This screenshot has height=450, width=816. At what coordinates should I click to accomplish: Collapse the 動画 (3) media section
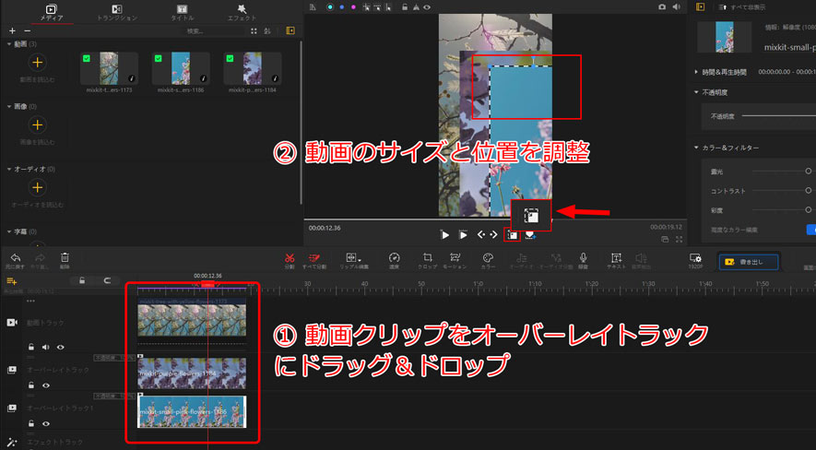click(x=9, y=44)
